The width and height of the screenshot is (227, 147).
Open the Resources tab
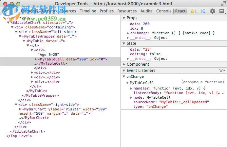[x=127, y=11]
